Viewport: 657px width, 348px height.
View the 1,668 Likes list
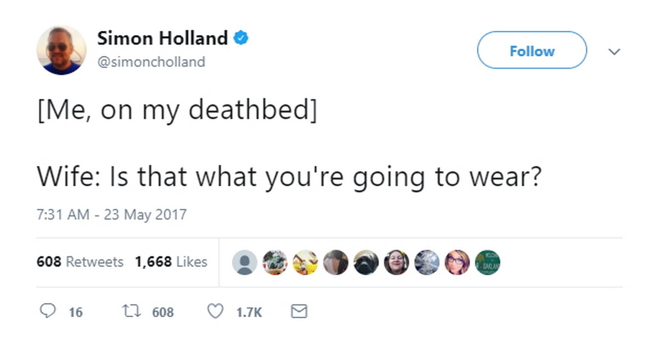[171, 262]
